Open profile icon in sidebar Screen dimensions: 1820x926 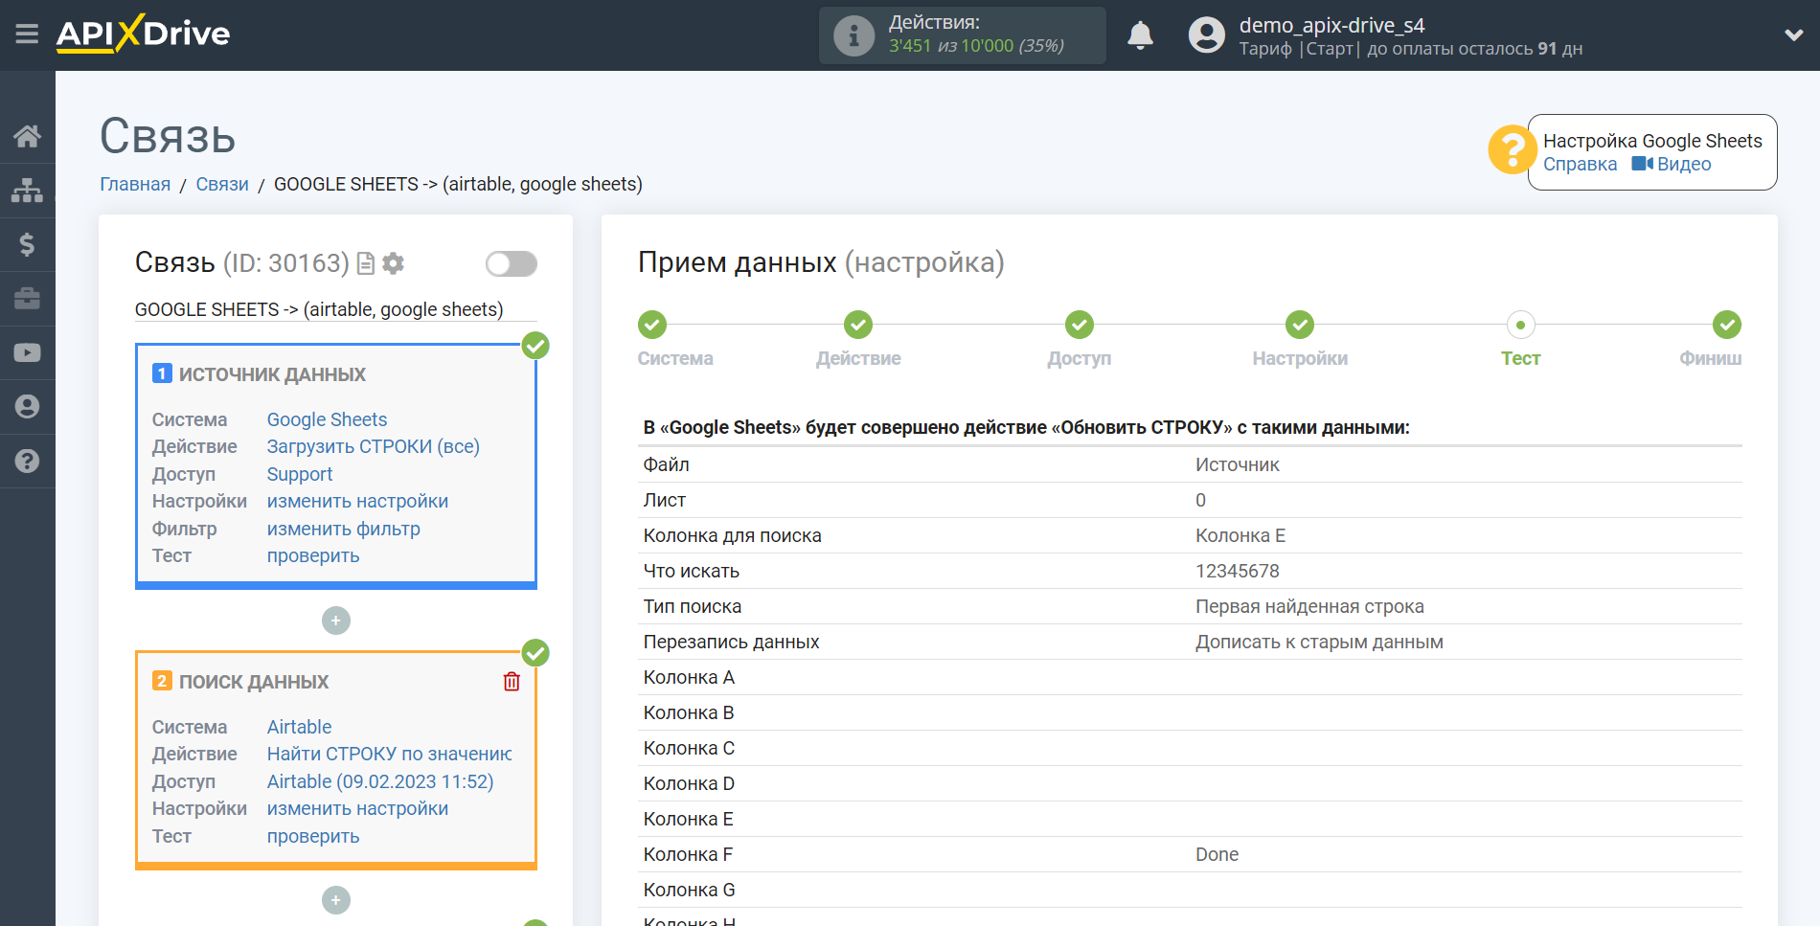point(27,407)
